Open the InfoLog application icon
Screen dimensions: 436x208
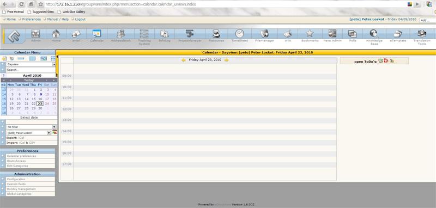pyautogui.click(x=165, y=34)
